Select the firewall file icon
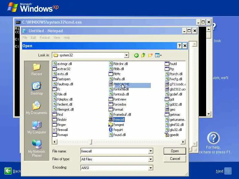Image resolution: width=239 pixels, height=179 pixels. coord(55,130)
